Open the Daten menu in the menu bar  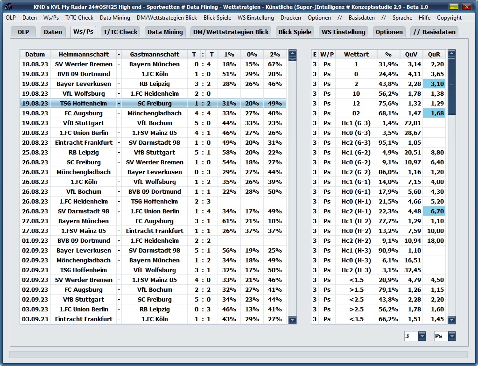point(29,18)
